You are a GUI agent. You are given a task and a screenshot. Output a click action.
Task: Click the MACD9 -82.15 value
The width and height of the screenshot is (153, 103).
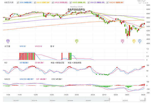point(27,79)
